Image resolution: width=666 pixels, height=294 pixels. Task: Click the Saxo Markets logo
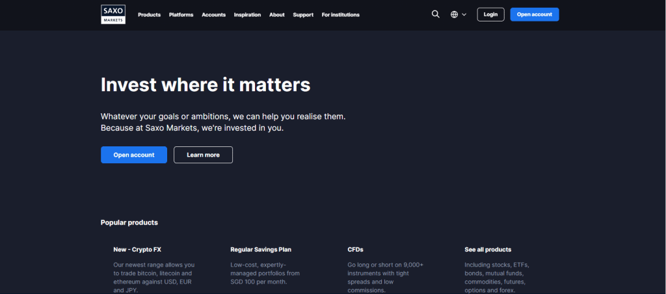click(x=113, y=14)
